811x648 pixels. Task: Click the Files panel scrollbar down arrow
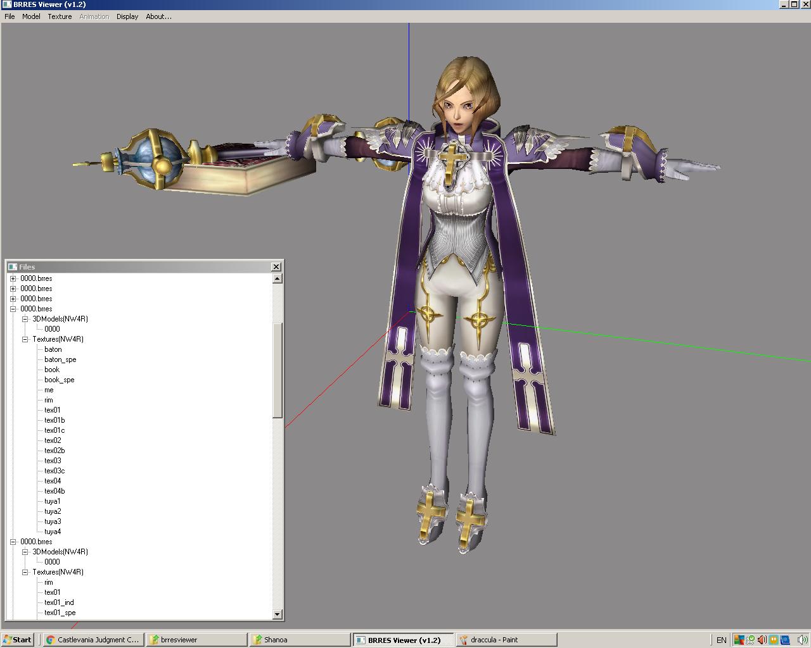277,614
